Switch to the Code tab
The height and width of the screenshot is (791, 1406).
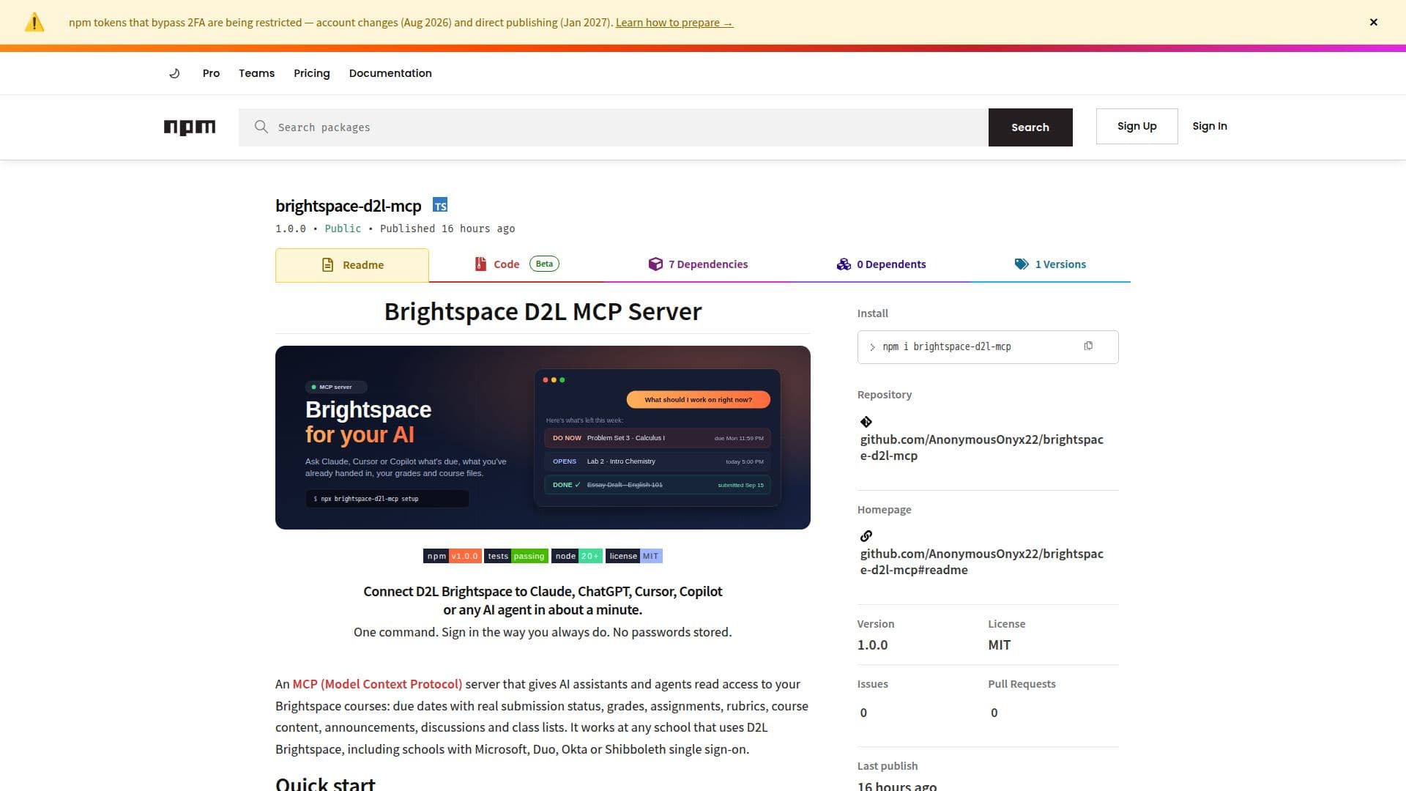click(516, 264)
